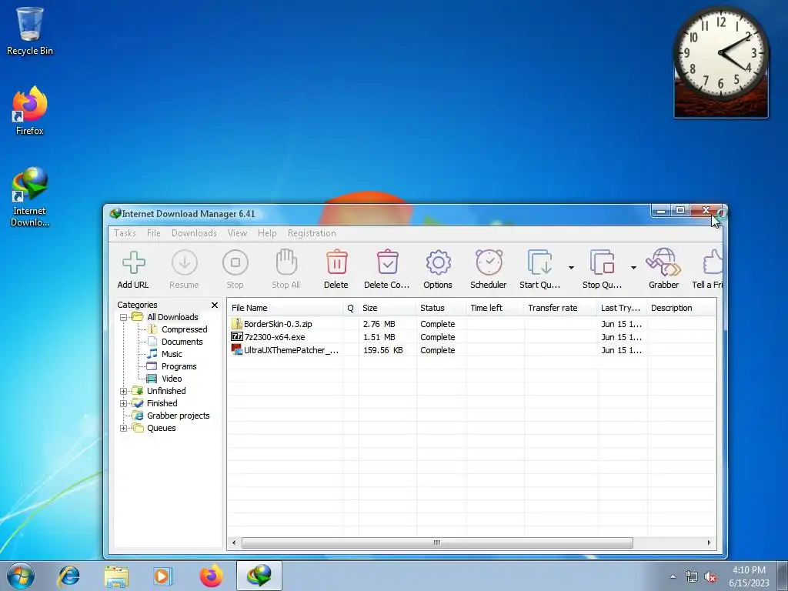This screenshot has width=788, height=591.
Task: Click the Delete trash icon
Action: [337, 262]
